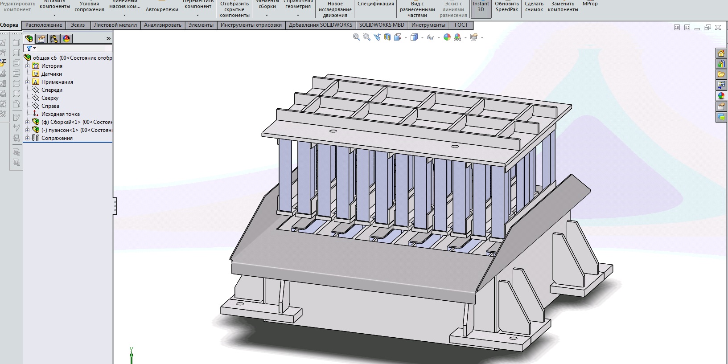Open the File Explorer folder in task pane
The height and width of the screenshot is (364, 728).
(721, 74)
